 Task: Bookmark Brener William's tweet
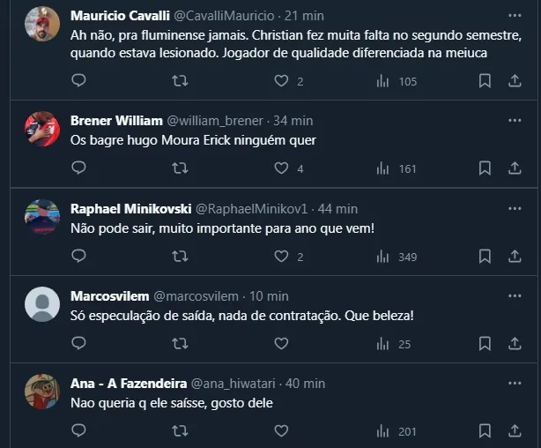click(x=485, y=168)
